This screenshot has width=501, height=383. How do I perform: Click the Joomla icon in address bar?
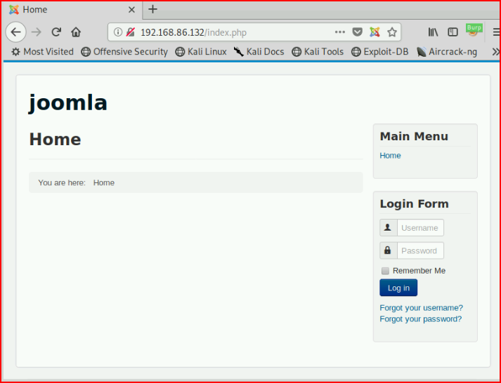(375, 32)
